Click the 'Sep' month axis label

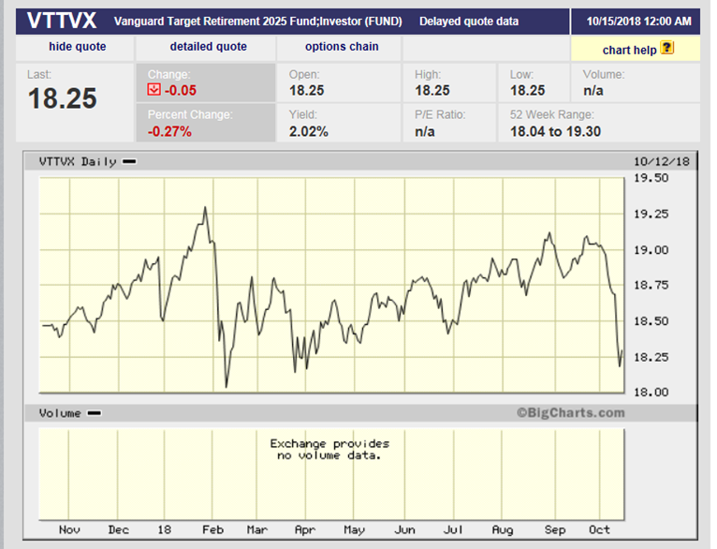555,529
